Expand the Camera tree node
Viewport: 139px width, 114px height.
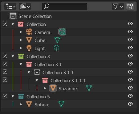coord(21,32)
